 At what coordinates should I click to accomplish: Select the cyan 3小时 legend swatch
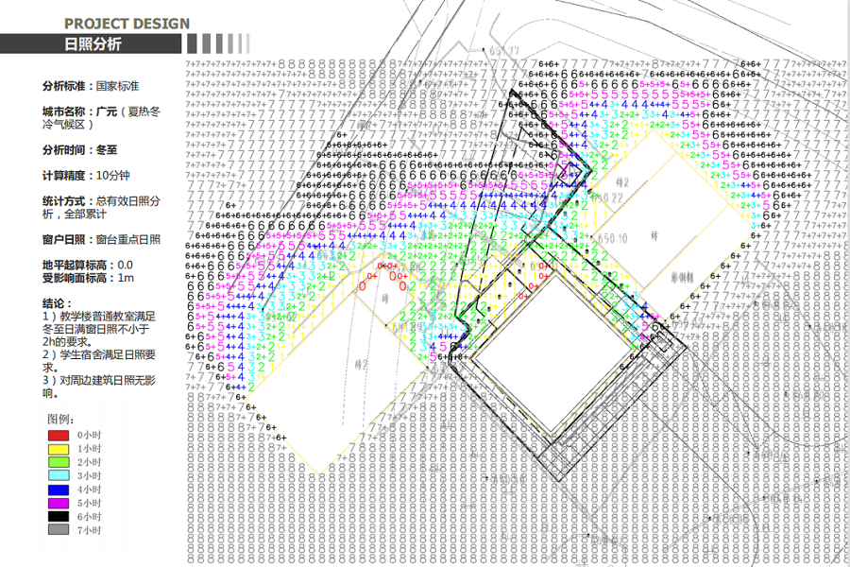click(x=59, y=476)
